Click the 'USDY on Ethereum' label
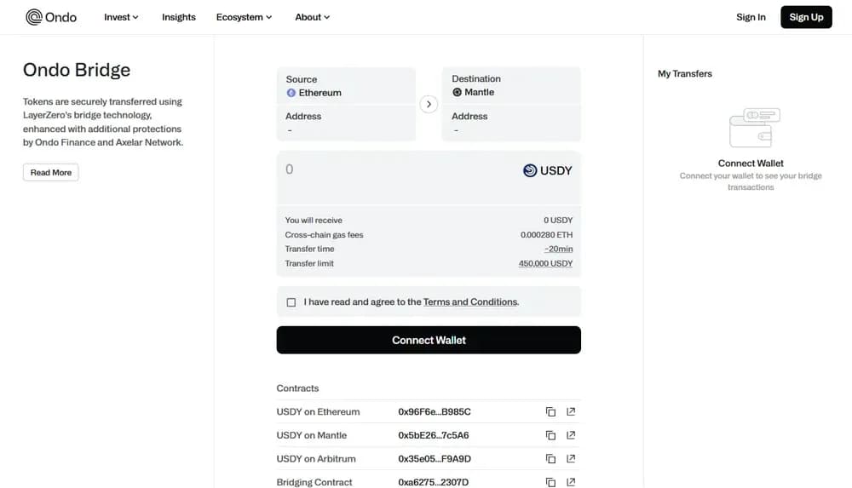This screenshot has height=488, width=852. coord(318,412)
